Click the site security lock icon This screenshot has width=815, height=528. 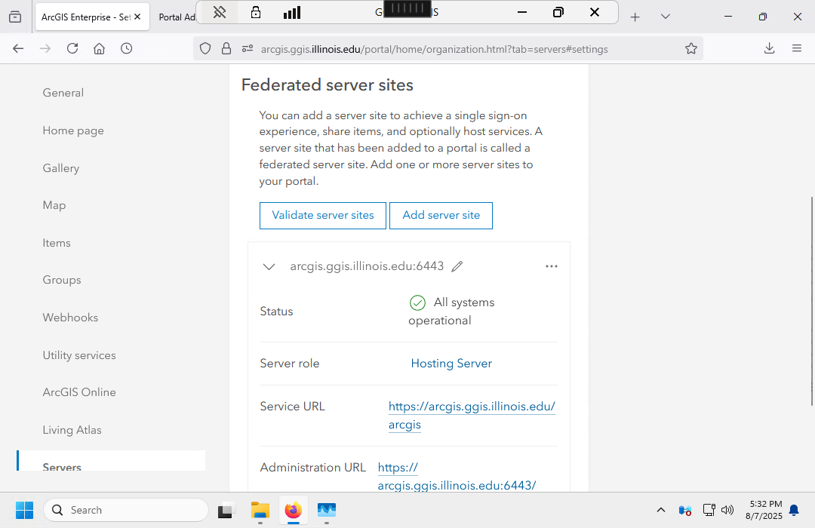click(226, 48)
